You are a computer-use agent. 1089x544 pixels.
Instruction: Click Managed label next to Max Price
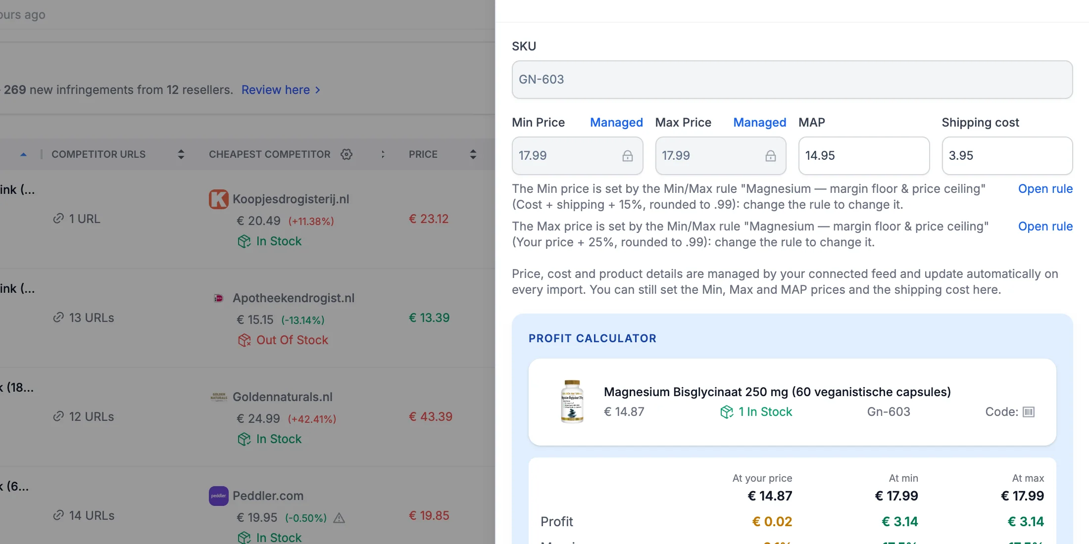click(759, 123)
